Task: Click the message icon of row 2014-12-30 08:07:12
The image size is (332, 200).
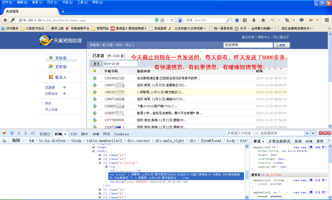Action: tap(95, 78)
